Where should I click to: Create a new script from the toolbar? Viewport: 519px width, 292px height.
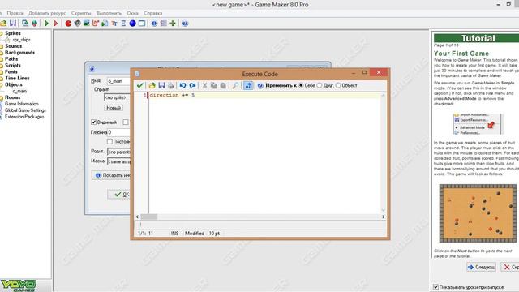pos(105,24)
